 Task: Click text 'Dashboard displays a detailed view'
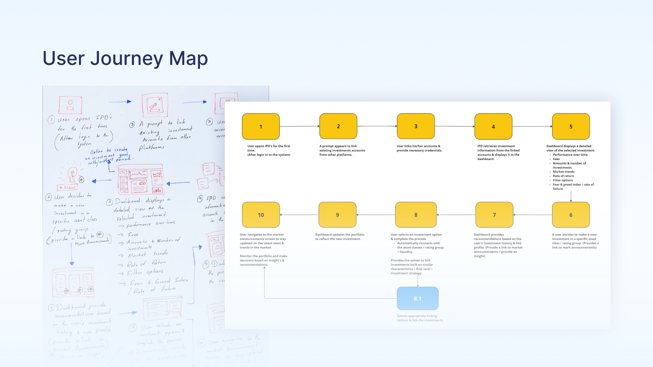571,148
